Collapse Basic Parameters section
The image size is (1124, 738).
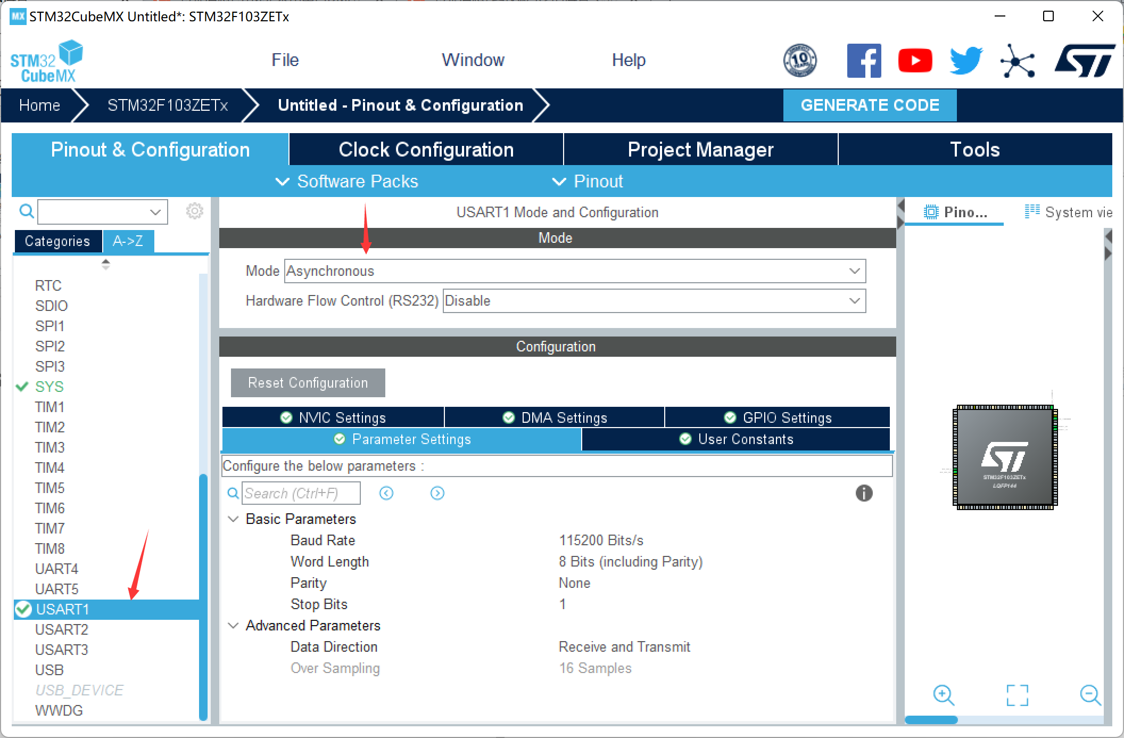coord(233,519)
